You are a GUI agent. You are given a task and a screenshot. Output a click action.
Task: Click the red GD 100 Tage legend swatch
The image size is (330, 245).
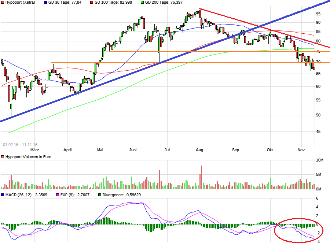tap(92, 3)
